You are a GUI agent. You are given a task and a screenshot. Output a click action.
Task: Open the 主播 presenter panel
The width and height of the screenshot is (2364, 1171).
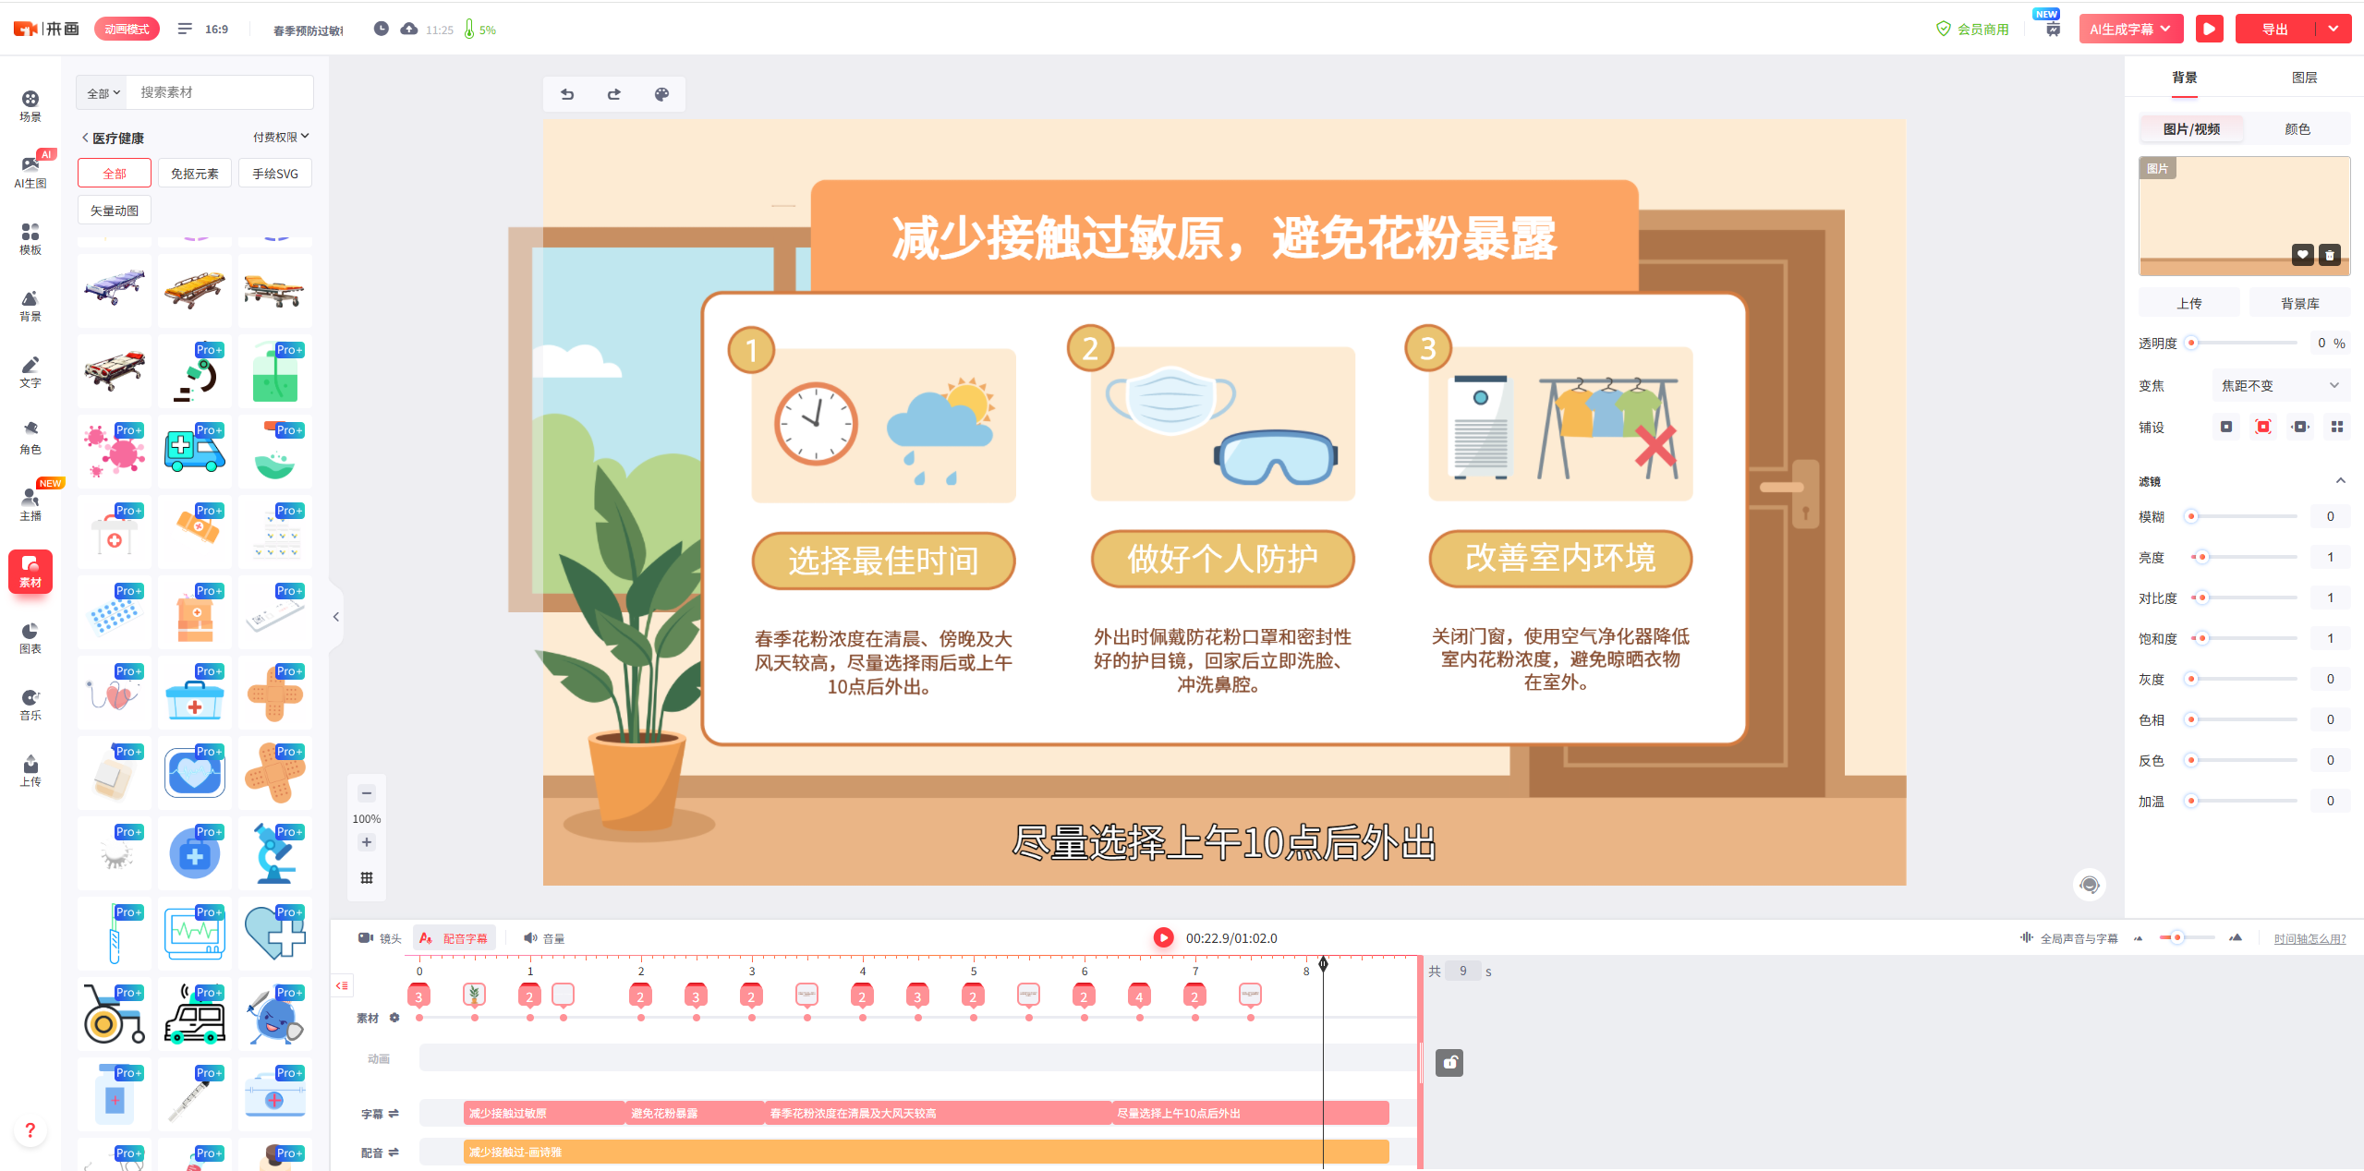[x=30, y=503]
